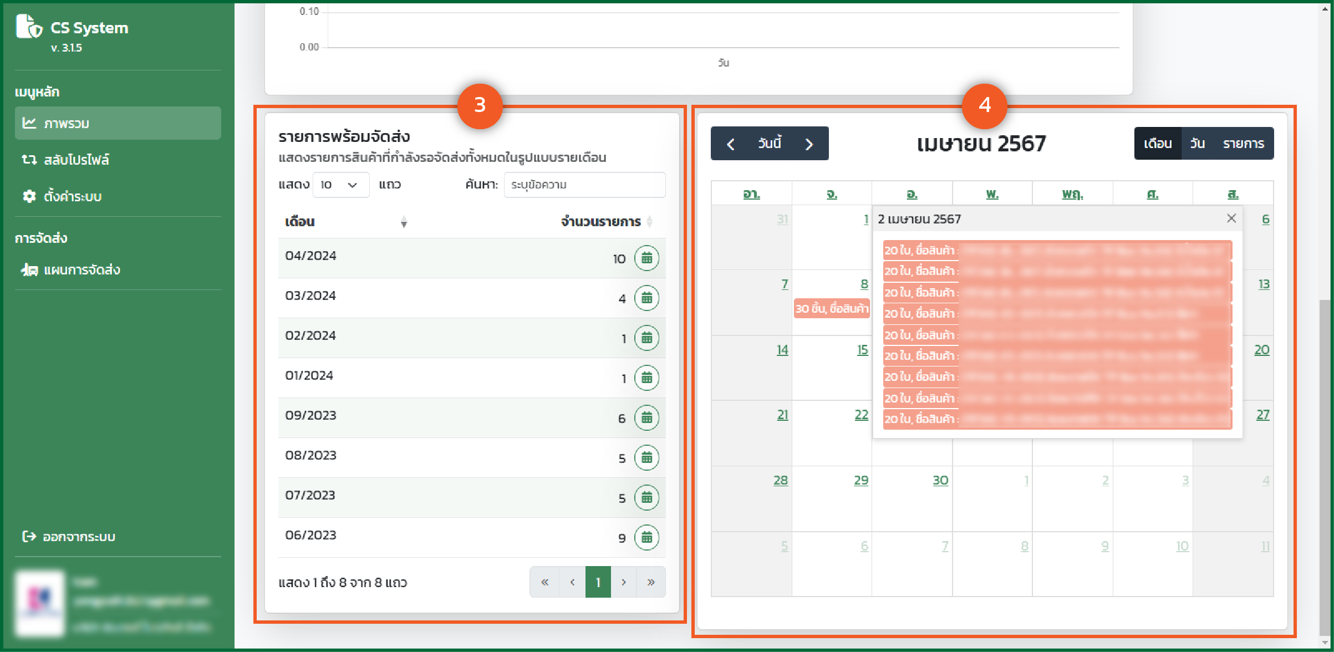Open แผนการจัดส่ง delivery plan menu
The width and height of the screenshot is (1334, 652).
coord(81,270)
